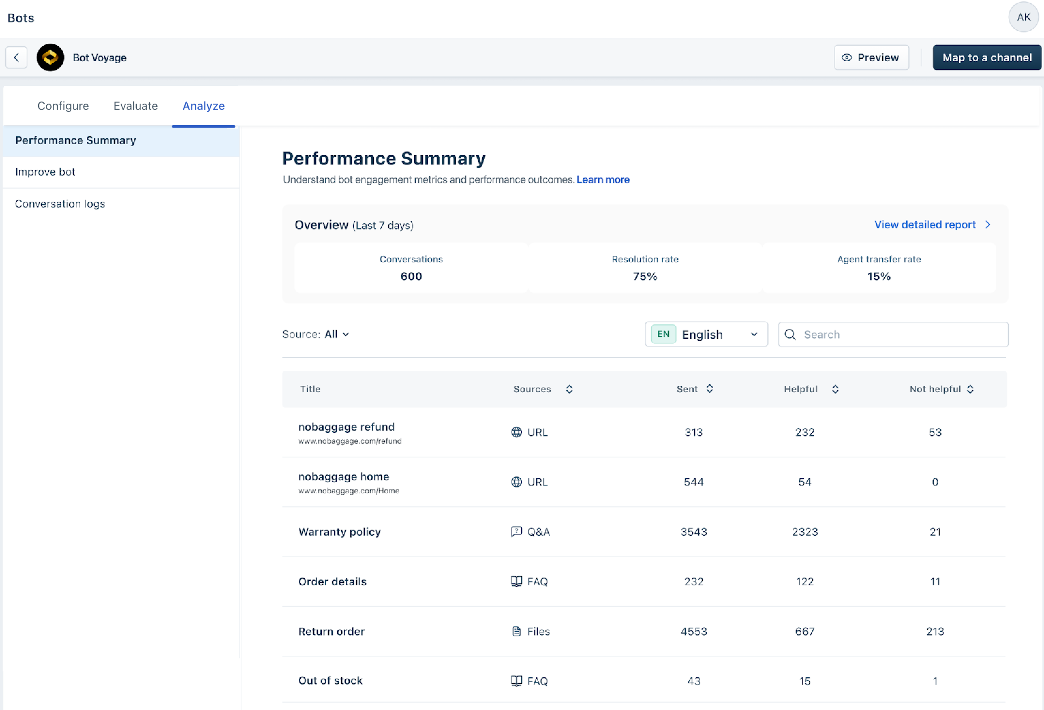Click the back arrow beside Bot Voyage
Screen dimensions: 1044x710
pos(16,57)
